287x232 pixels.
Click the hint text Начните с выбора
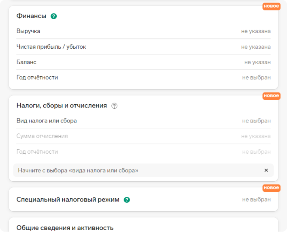(78, 170)
